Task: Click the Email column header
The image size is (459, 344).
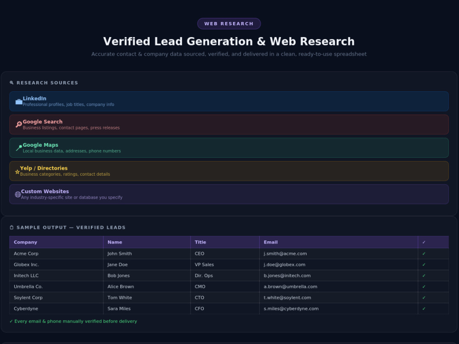Action: pos(339,242)
